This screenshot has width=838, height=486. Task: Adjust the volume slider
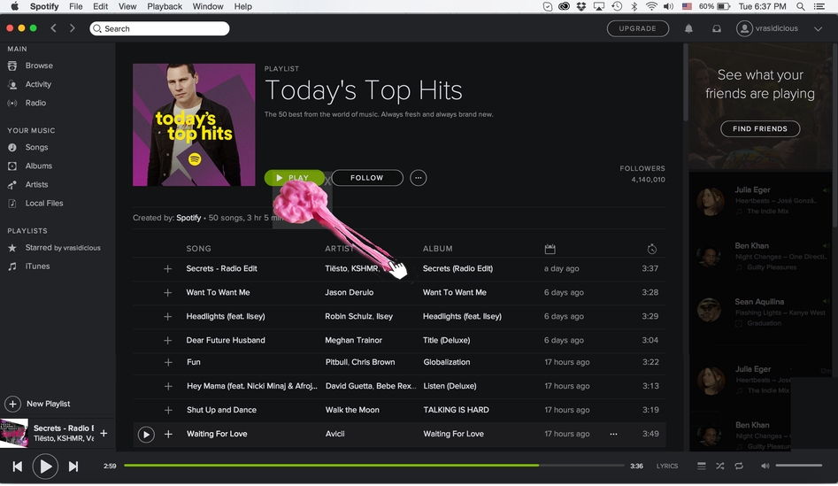799,466
